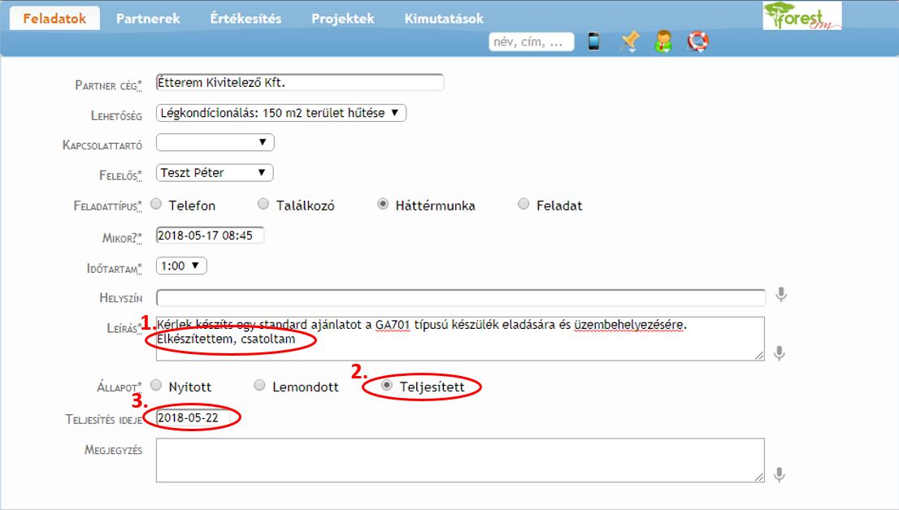
Task: Select the Találkozó radio button
Action: click(263, 205)
